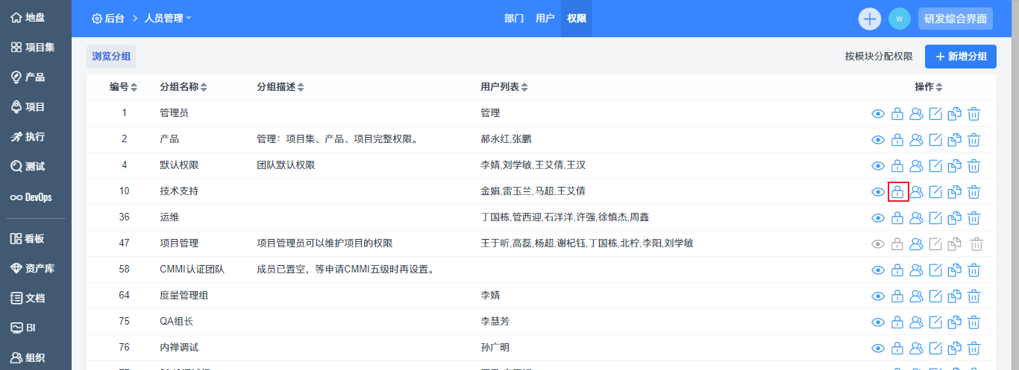Switch to the 部门 tab

click(514, 19)
